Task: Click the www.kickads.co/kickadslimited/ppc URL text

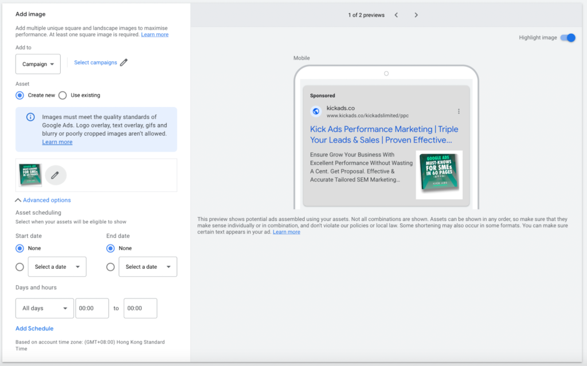Action: tap(367, 116)
